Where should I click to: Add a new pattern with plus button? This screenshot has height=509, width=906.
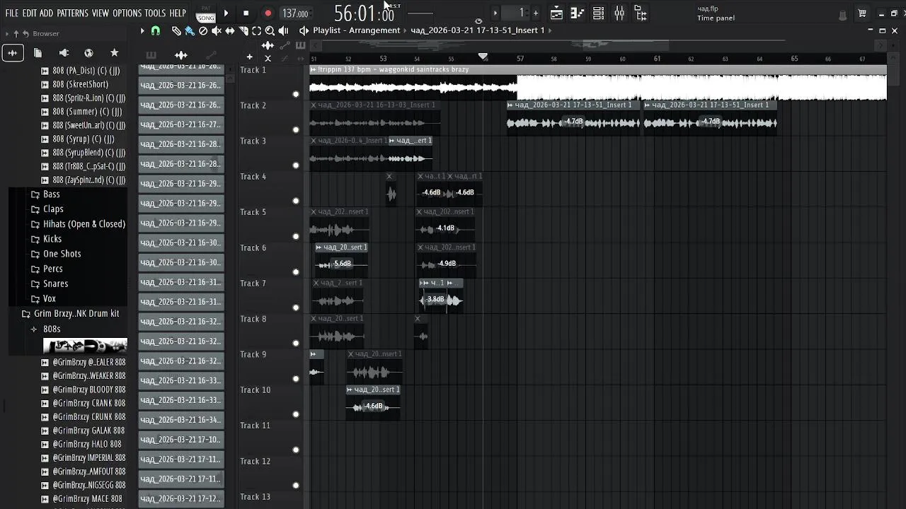tap(535, 13)
